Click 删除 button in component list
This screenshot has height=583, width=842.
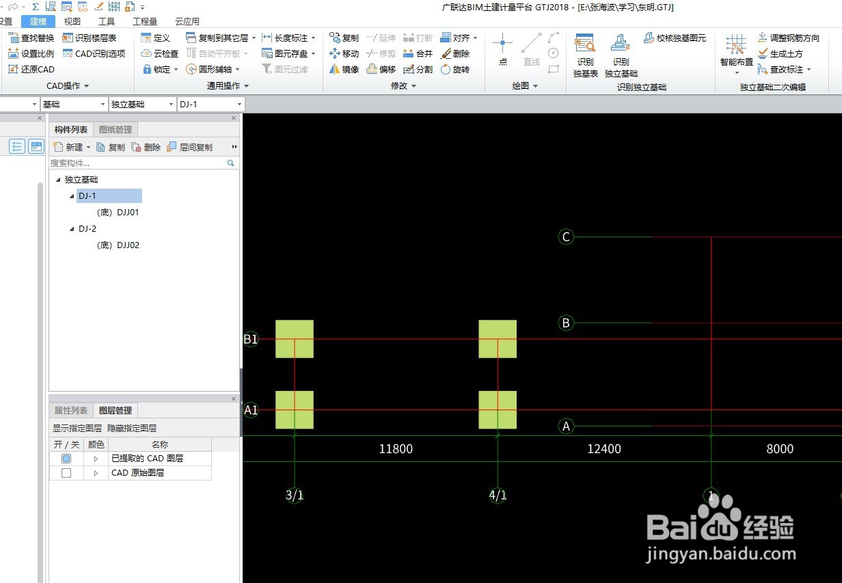pyautogui.click(x=146, y=147)
